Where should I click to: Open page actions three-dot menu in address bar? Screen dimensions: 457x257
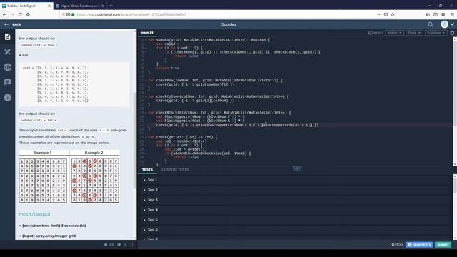[379, 14]
